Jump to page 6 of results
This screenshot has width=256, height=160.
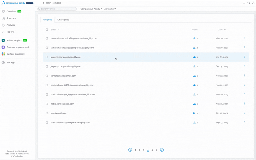(x=156, y=150)
